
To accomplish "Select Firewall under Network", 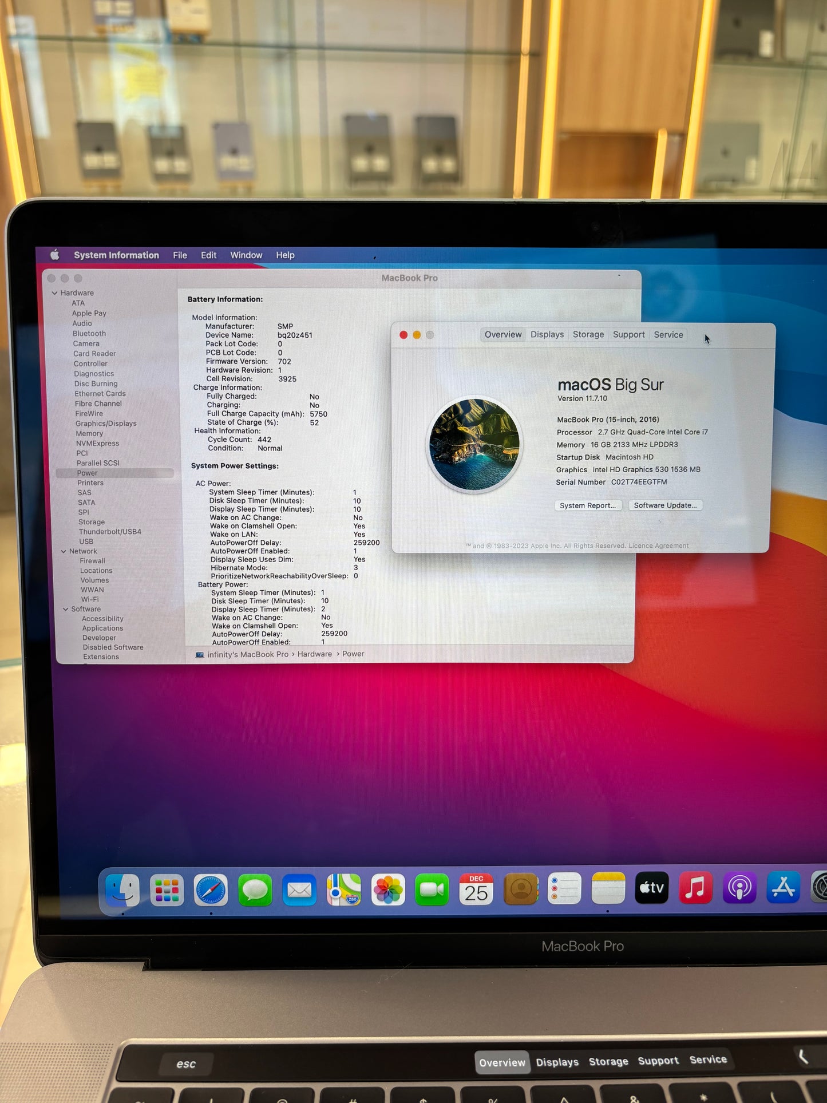I will 93,562.
